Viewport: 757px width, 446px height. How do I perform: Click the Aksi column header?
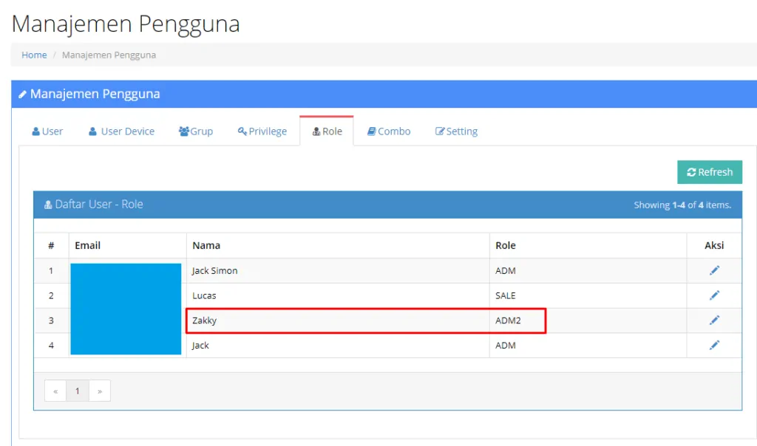(x=714, y=245)
